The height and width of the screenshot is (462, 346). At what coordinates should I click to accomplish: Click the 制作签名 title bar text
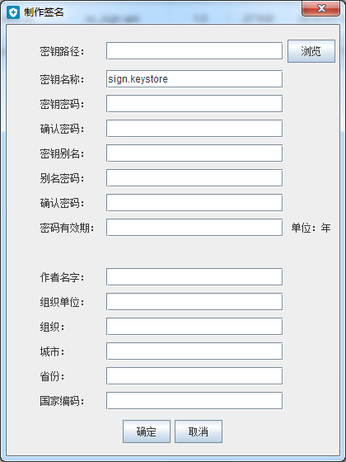(44, 12)
